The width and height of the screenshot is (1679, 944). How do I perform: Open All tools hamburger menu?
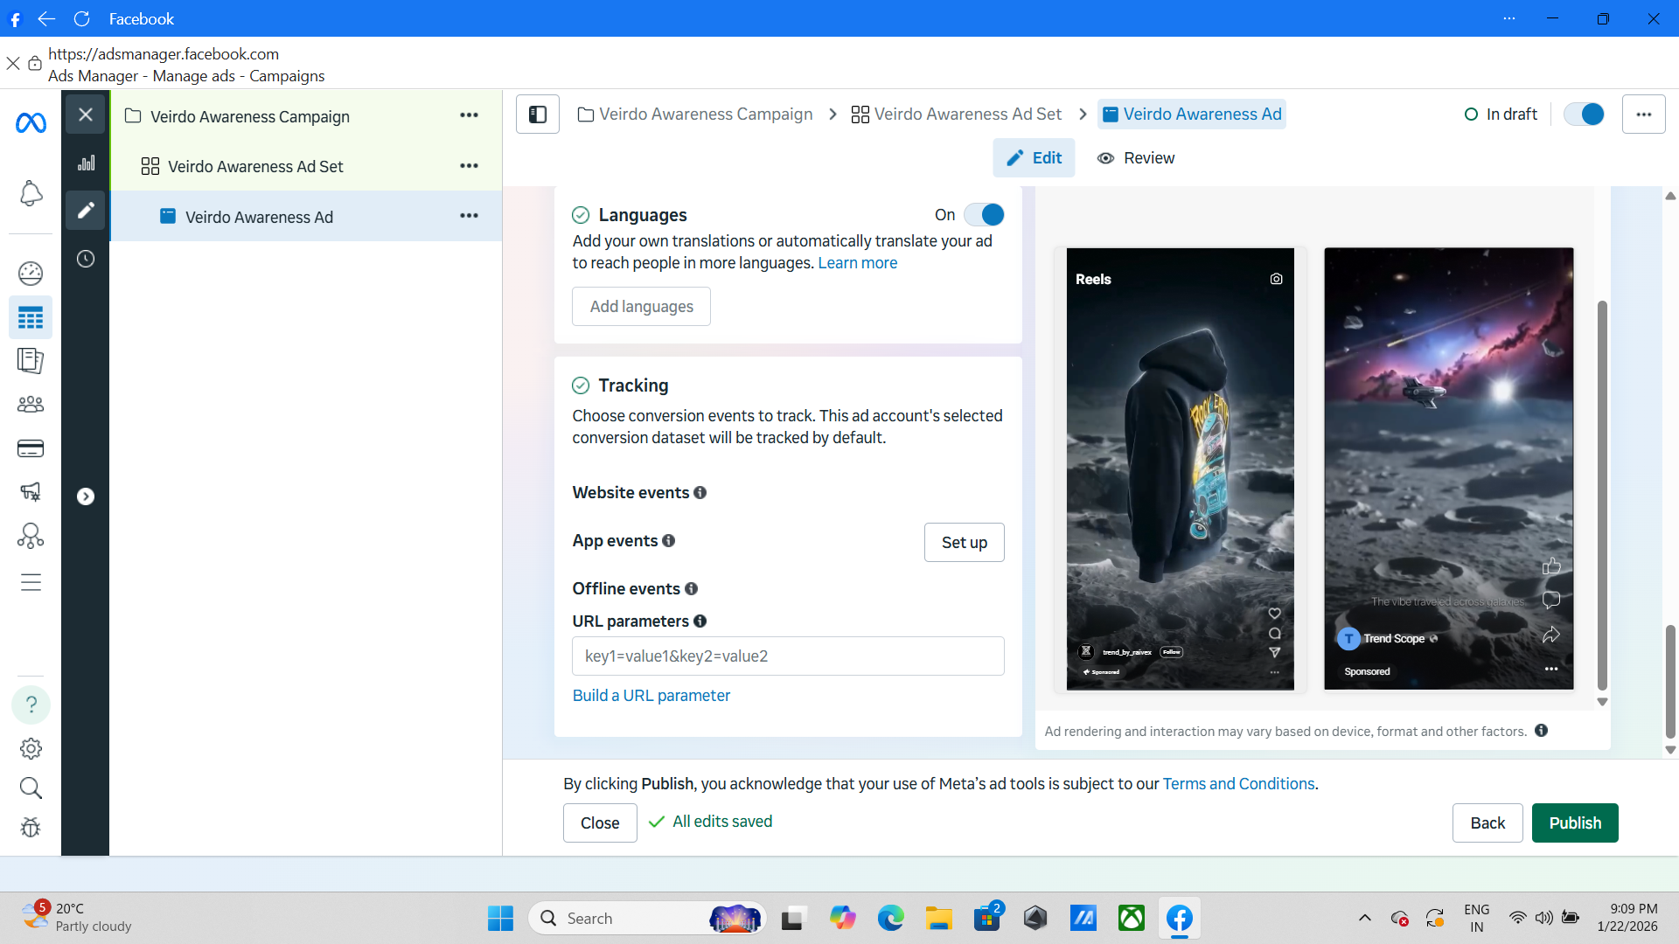(x=31, y=582)
